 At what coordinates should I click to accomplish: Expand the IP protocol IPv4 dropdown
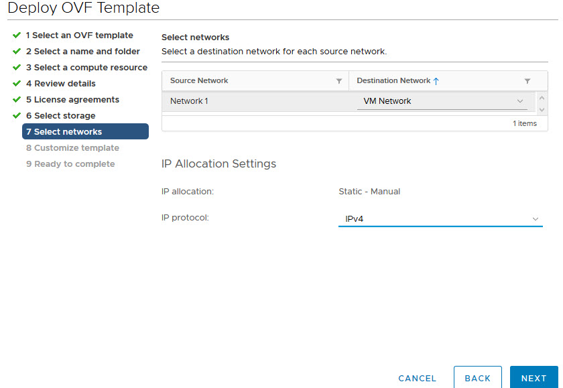click(x=440, y=219)
